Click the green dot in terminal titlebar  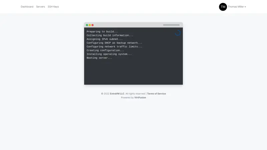pos(87,25)
